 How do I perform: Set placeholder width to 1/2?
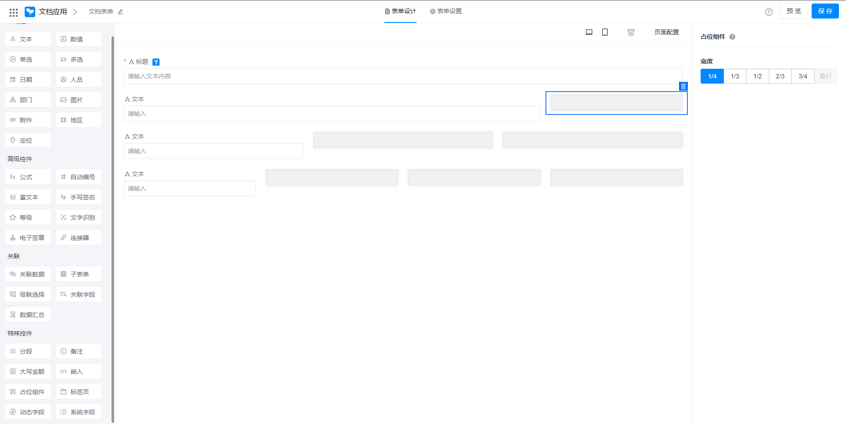(x=757, y=76)
